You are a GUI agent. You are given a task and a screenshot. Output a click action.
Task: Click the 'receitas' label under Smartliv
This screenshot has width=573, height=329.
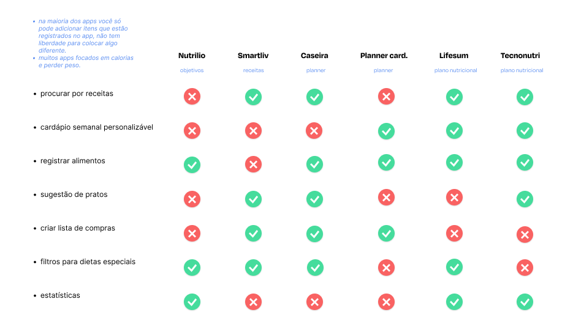point(253,70)
